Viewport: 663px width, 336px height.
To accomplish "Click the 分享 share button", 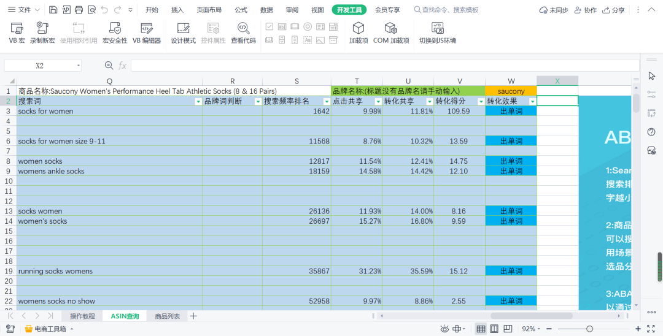I will pyautogui.click(x=614, y=10).
